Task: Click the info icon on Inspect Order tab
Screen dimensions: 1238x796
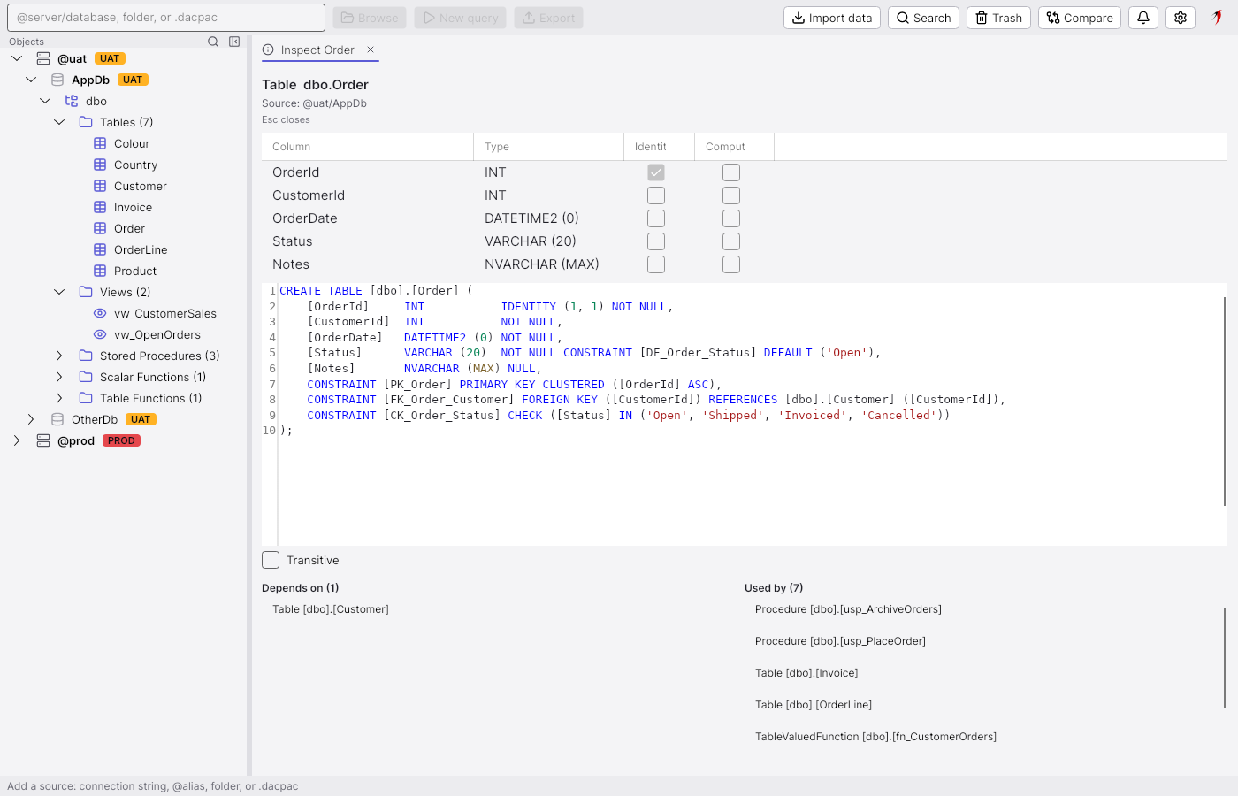Action: point(268,50)
